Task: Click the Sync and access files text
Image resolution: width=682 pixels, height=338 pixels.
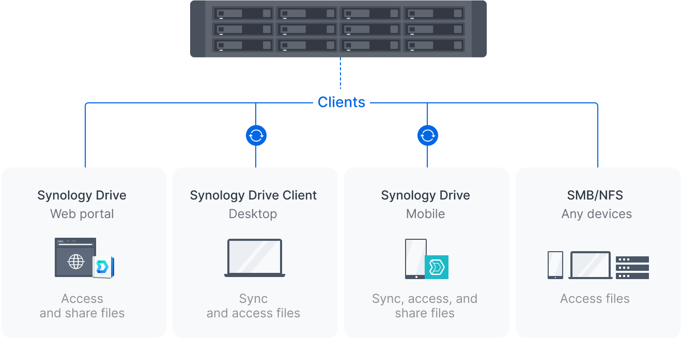Action: (254, 305)
